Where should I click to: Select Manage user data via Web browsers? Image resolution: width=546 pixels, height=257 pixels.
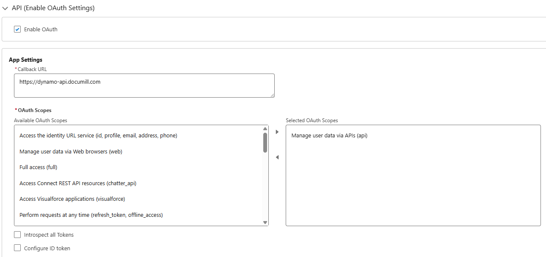point(71,151)
